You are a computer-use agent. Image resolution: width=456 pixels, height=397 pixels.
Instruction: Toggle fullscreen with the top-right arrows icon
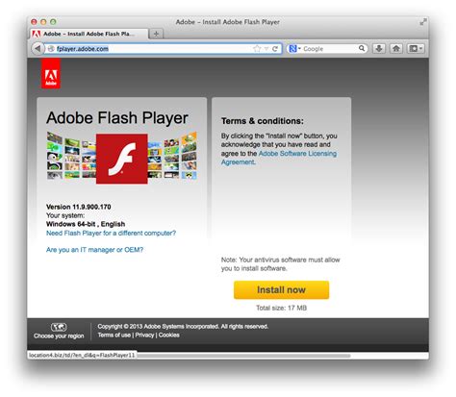[423, 22]
